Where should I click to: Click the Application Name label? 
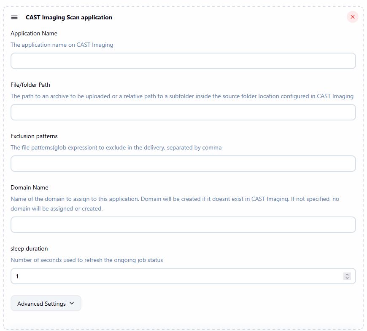click(x=34, y=33)
